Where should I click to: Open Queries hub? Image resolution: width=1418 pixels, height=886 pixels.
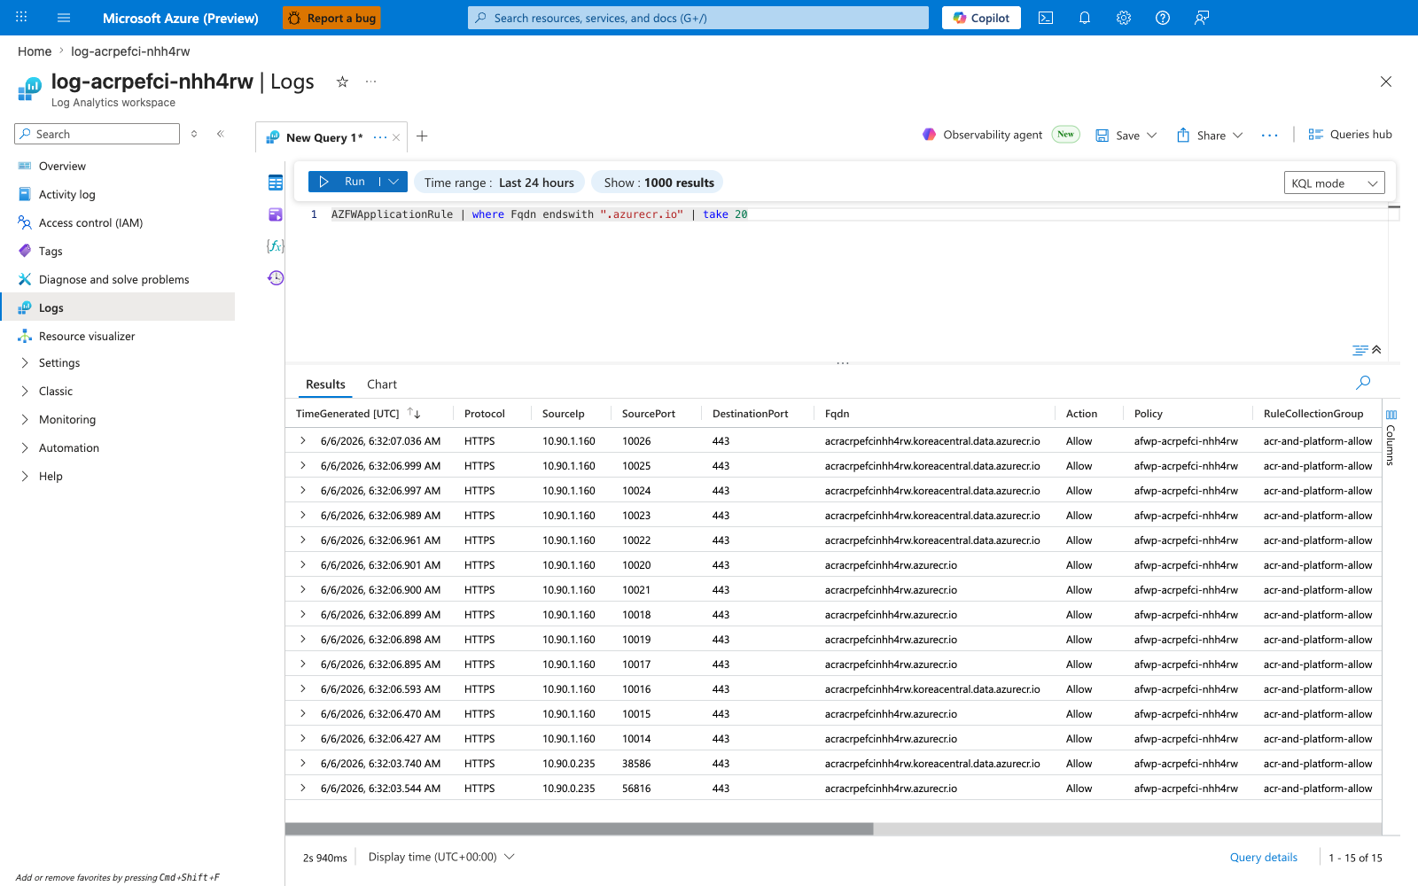click(1350, 135)
